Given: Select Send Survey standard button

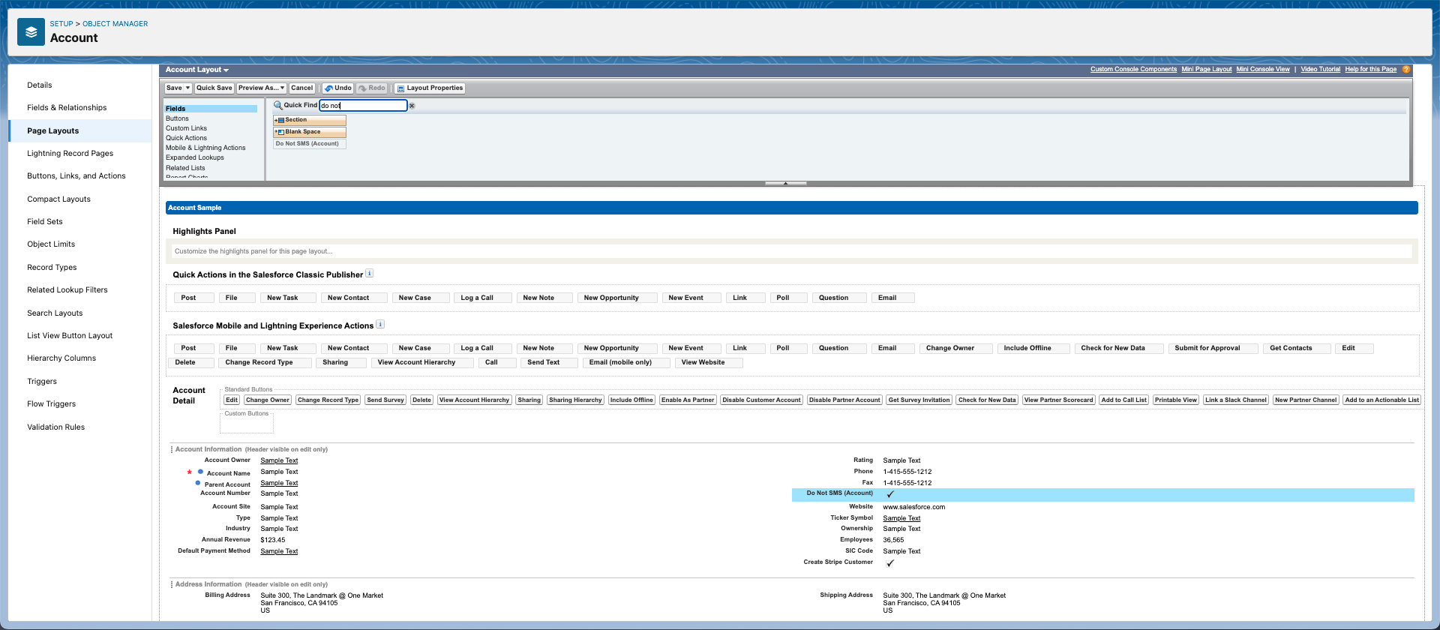Looking at the screenshot, I should tap(385, 400).
